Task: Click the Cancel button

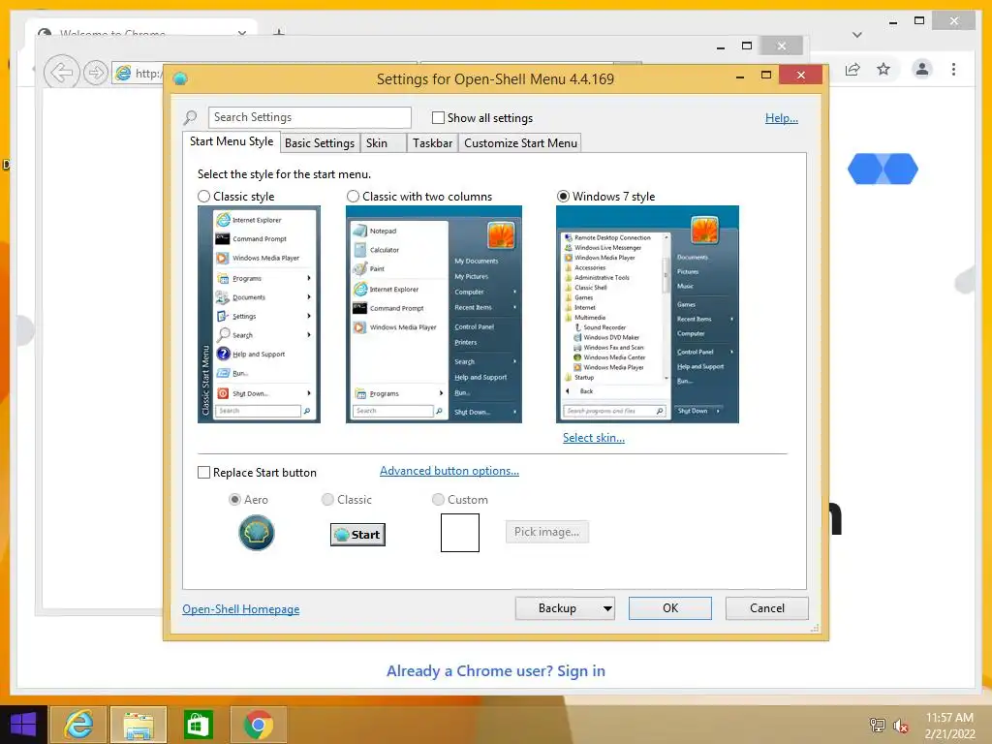Action: 767,608
